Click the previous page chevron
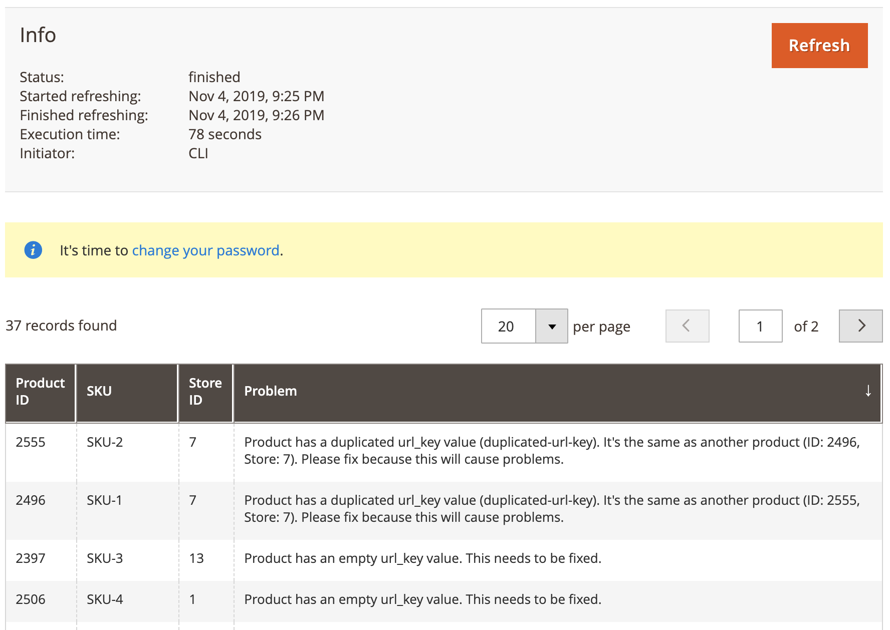890x630 pixels. point(687,326)
